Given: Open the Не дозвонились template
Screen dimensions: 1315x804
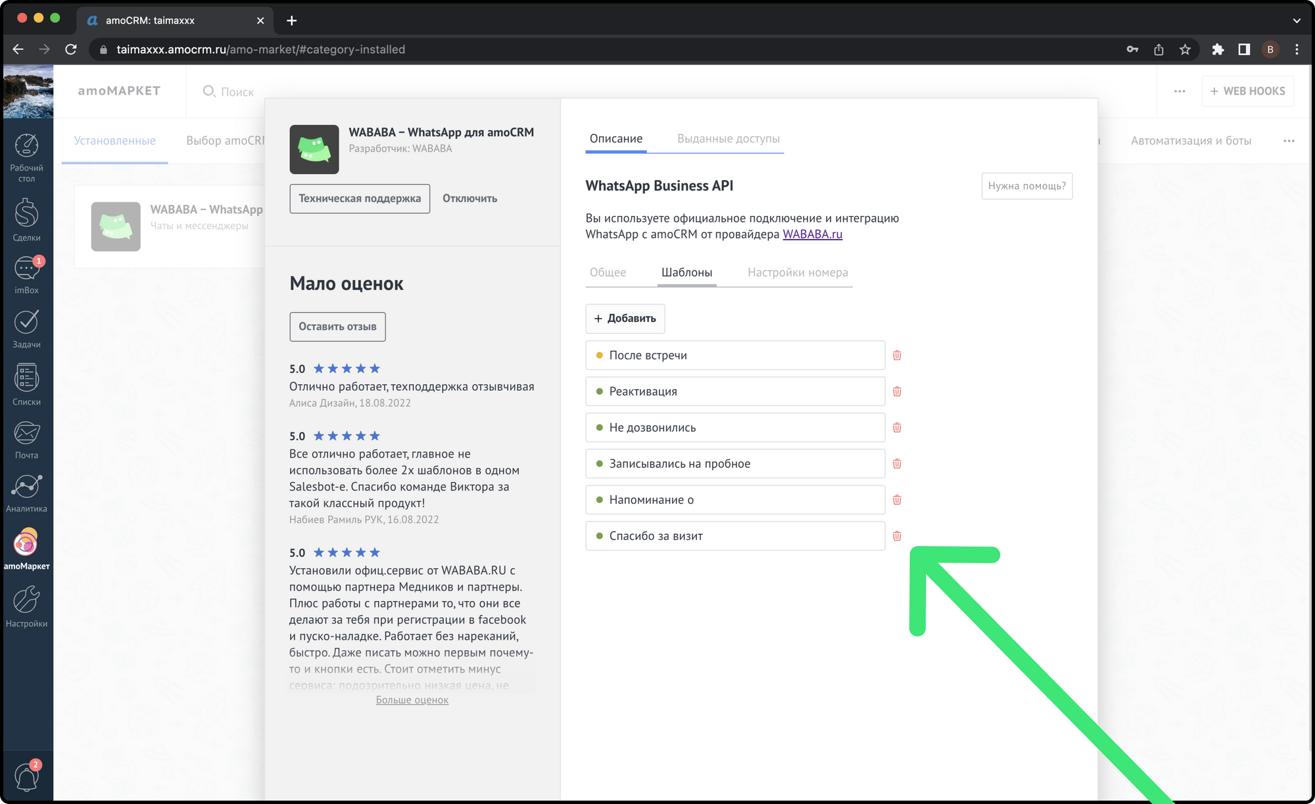Looking at the screenshot, I should [735, 428].
